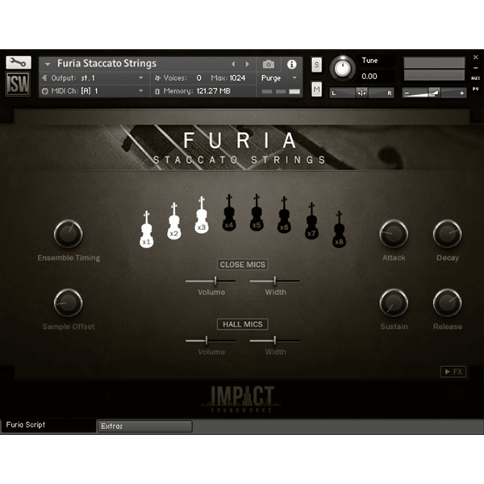Image resolution: width=484 pixels, height=484 pixels.
Task: Select the x1 violin ensemble size
Action: tap(147, 230)
